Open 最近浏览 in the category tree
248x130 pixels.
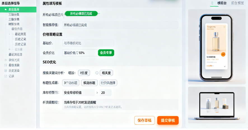pyautogui.click(x=20, y=34)
